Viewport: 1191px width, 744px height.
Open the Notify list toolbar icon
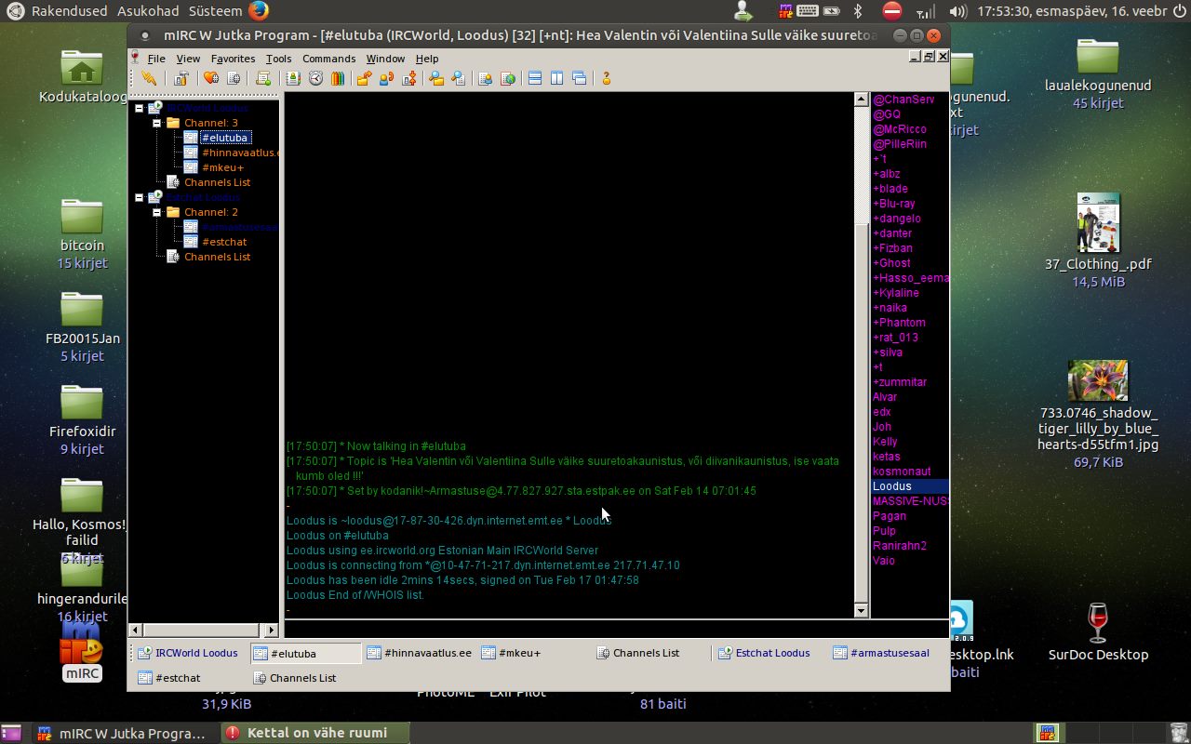(x=485, y=78)
